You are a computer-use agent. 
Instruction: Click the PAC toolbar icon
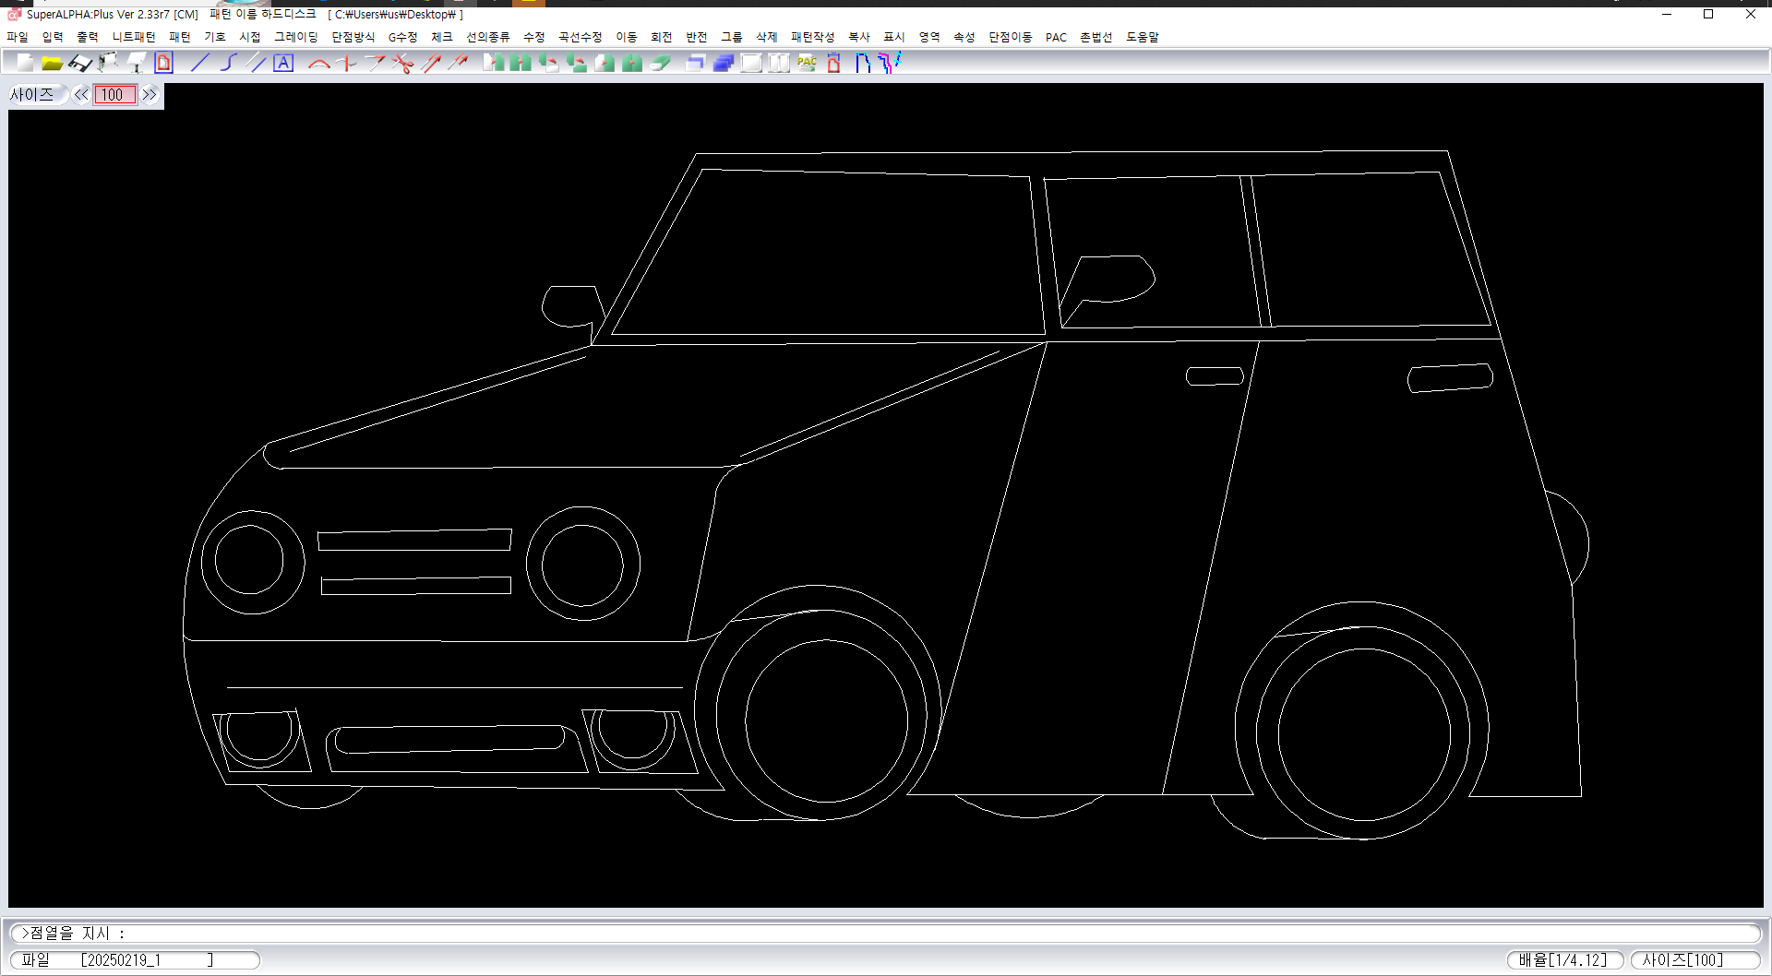(x=807, y=63)
